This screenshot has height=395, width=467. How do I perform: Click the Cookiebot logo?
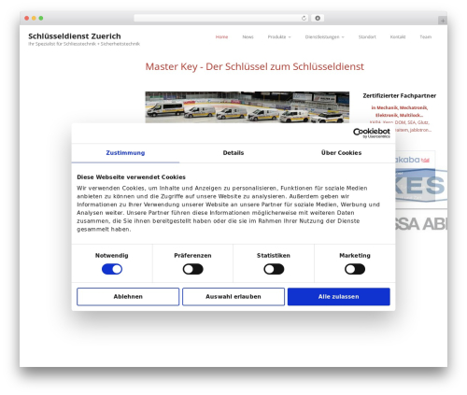[372, 133]
